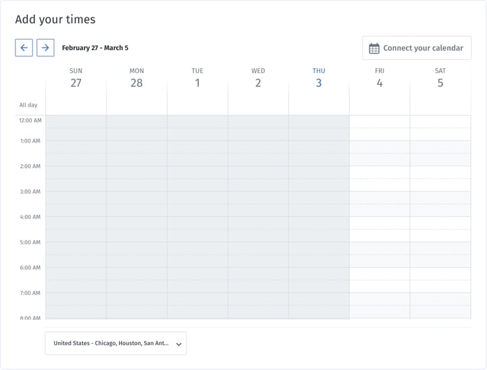Click Friday all-day cell
Screen dimensions: 487x370
point(380,103)
